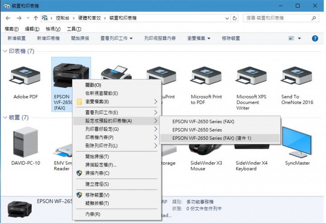Open the recent locations dropdown arrow
The image size is (326, 223).
[28, 18]
